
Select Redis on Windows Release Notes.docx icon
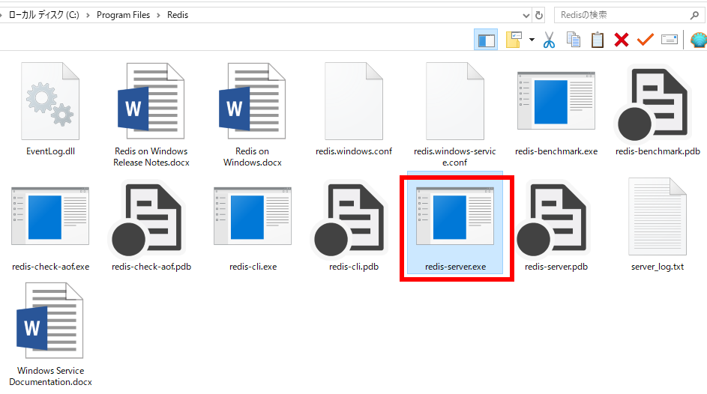[x=151, y=101]
